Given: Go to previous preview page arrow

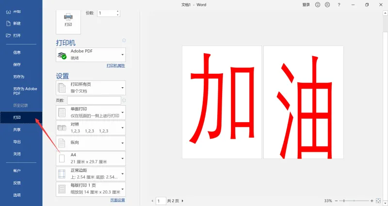Looking at the screenshot, I should [x=152, y=201].
